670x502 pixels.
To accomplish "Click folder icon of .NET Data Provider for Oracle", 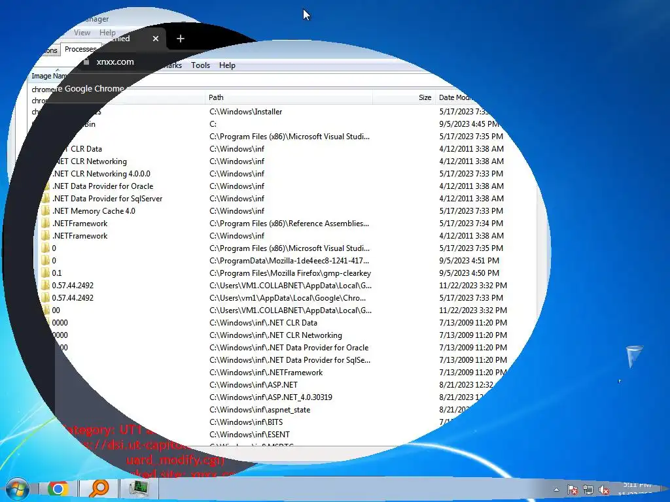I will (45, 186).
